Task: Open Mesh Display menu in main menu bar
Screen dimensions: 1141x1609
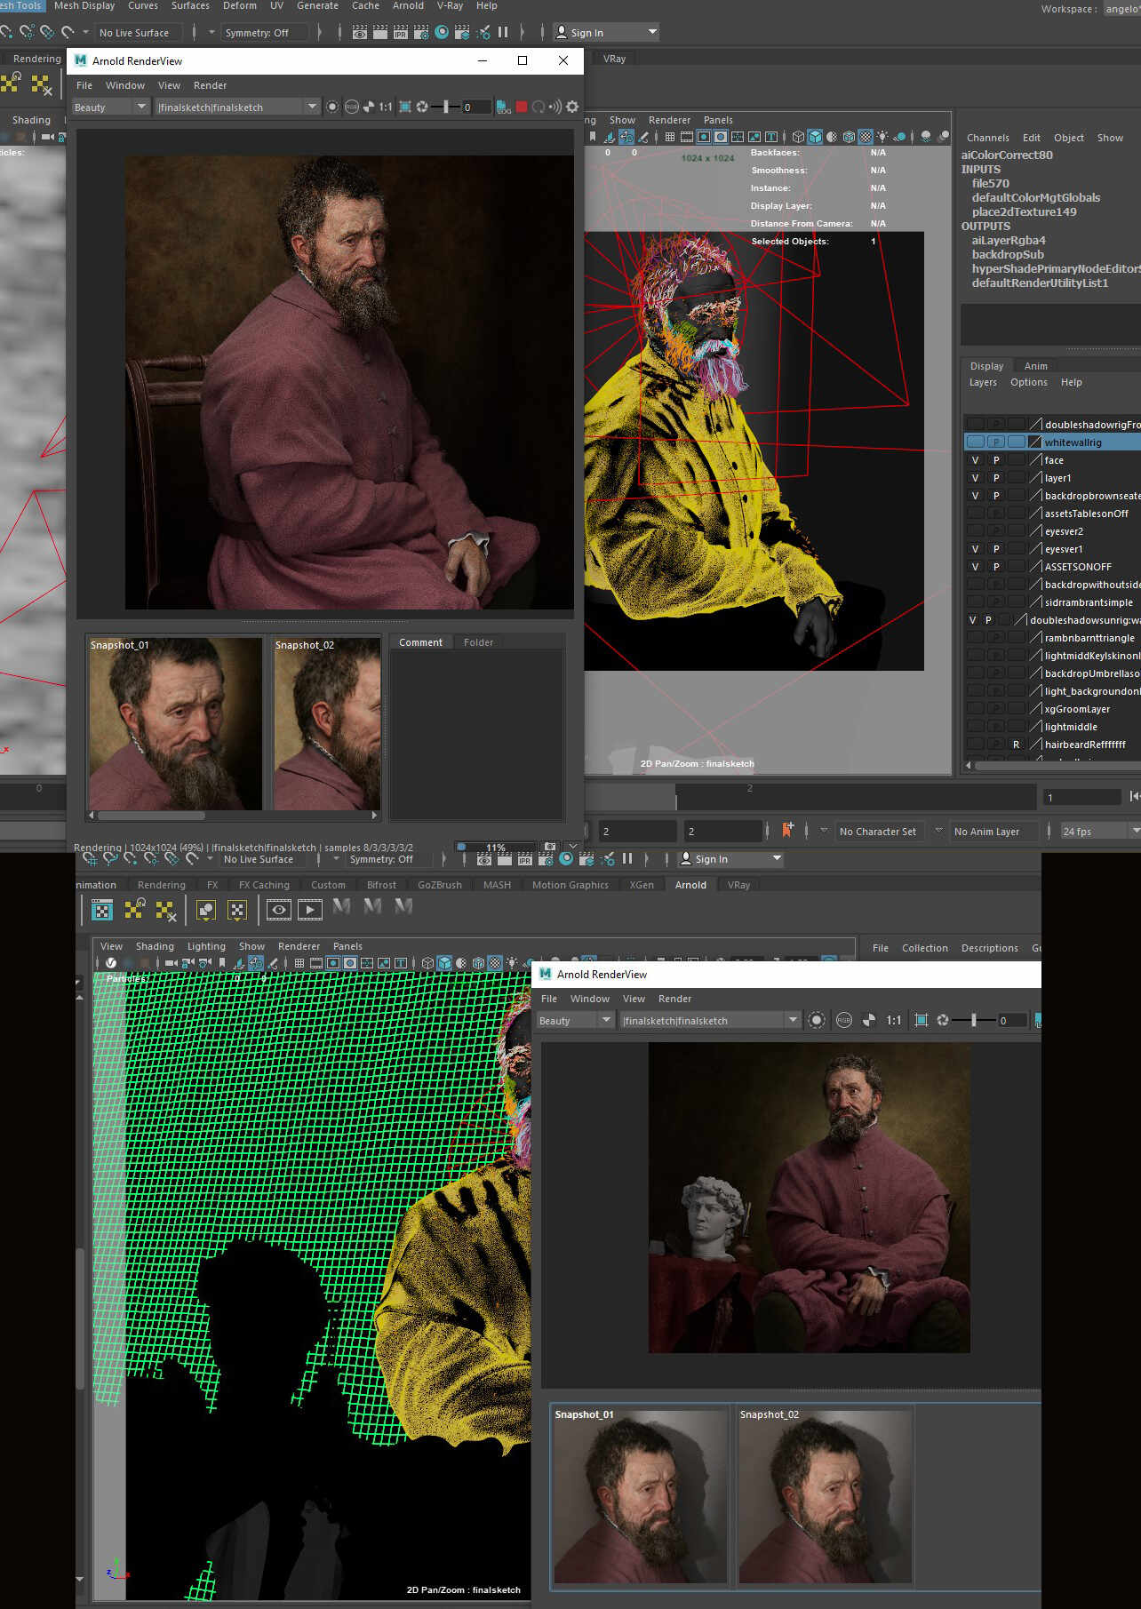Action: point(84,5)
